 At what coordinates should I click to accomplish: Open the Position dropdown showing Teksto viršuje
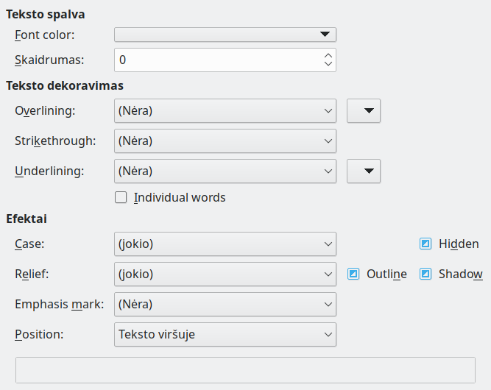[x=225, y=334]
